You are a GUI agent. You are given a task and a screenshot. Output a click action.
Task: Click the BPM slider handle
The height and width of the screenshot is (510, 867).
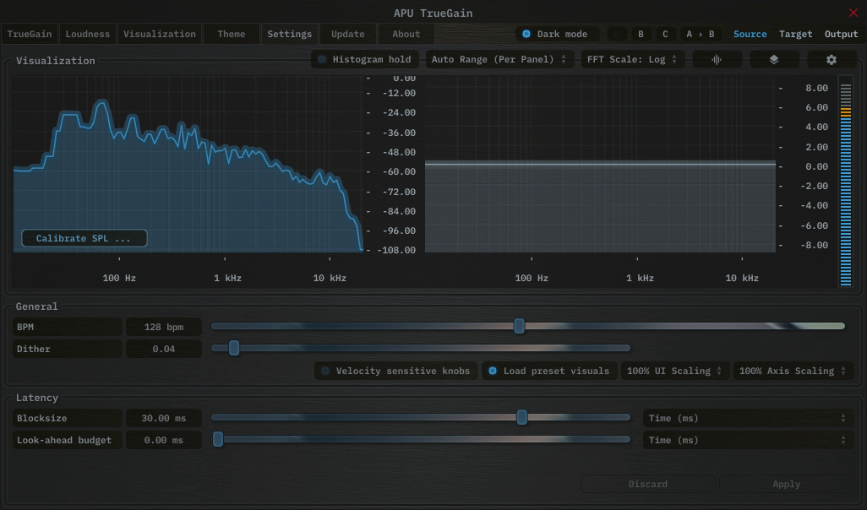520,327
